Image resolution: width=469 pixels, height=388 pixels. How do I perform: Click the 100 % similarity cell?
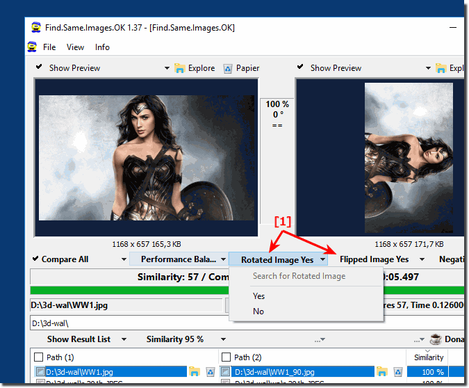click(x=428, y=372)
